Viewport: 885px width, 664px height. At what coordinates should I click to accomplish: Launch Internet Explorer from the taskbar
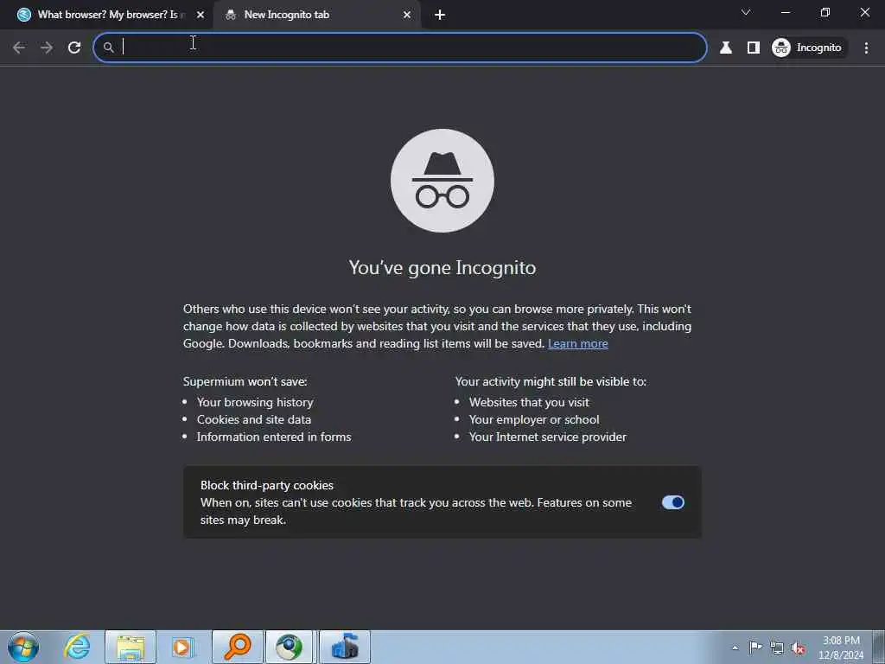coord(77,647)
